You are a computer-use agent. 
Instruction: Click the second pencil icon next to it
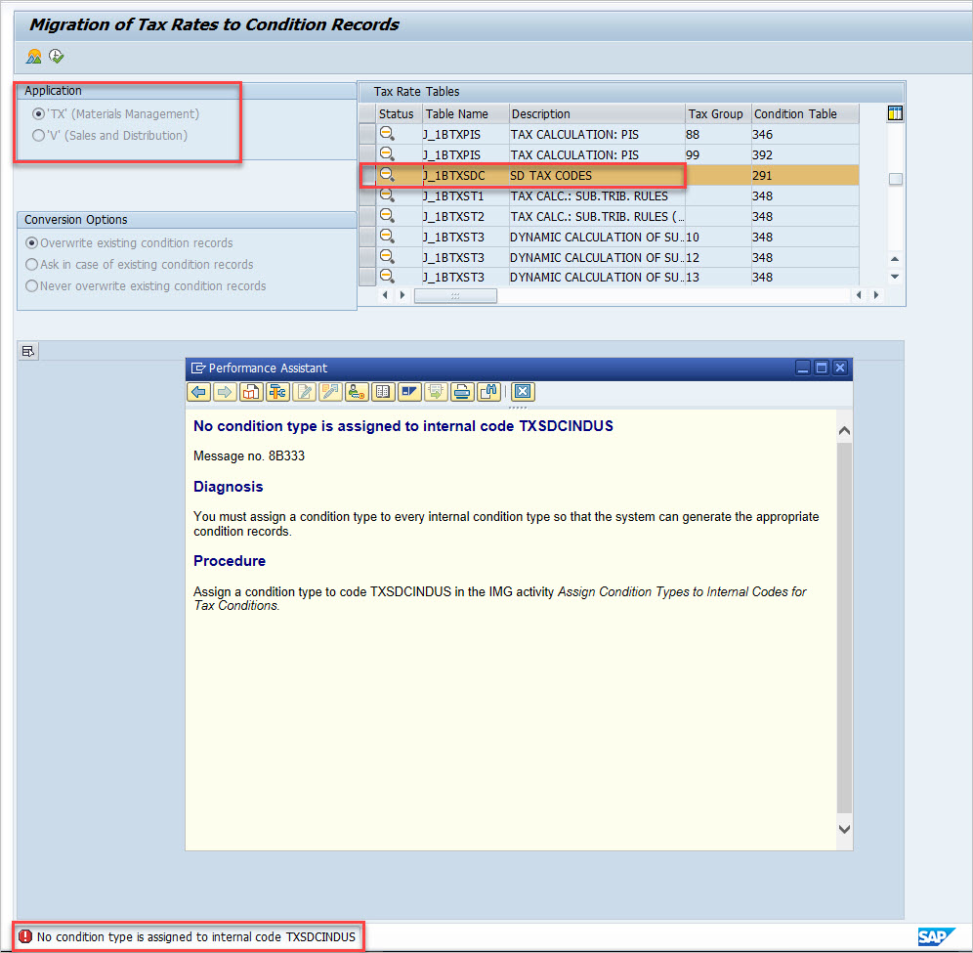(330, 392)
